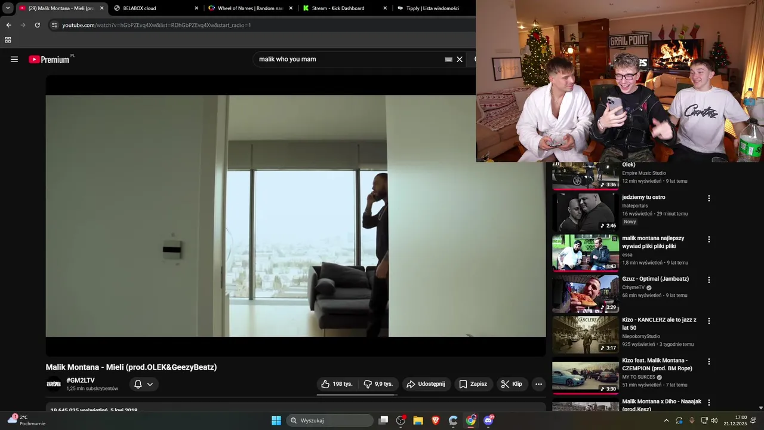
Task: Open options menu for 'Kizo feat. Malik Montana - CZEMPION'
Action: coord(709,361)
